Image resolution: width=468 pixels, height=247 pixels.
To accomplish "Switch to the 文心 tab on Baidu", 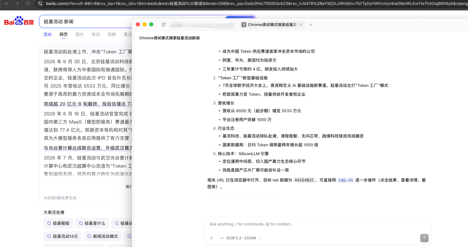I will pos(48,35).
